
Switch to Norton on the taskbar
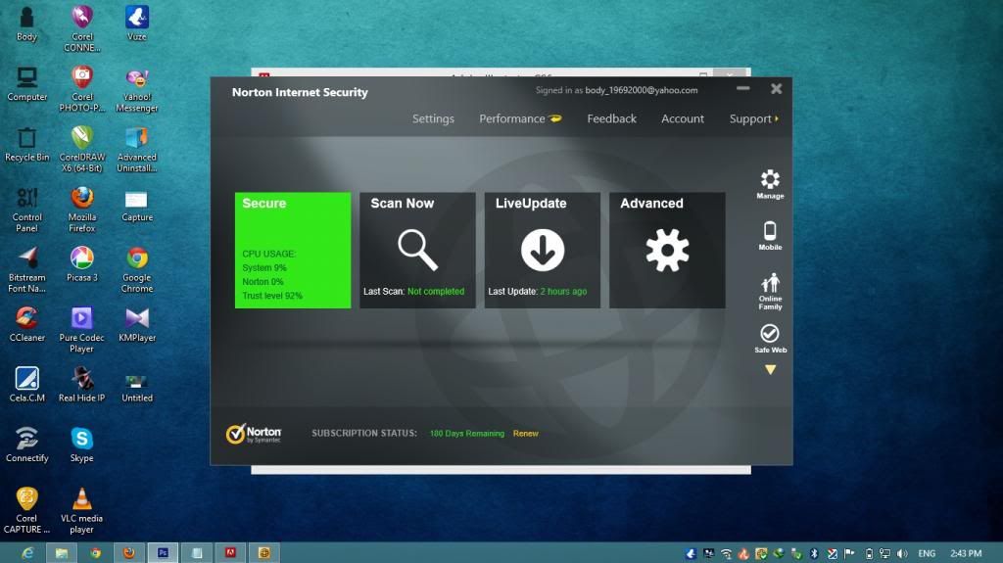coord(264,553)
